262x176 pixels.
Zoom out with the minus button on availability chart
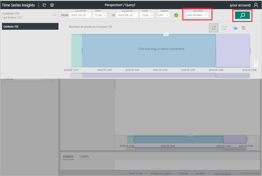(256, 66)
